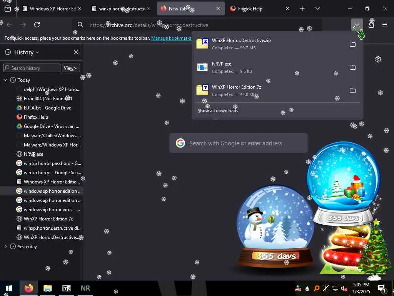Open the WinXP.Horror.Destructive.zip download
This screenshot has height=296, width=394.
tap(270, 44)
